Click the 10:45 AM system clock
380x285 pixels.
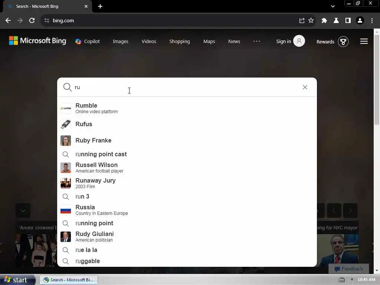pos(366,280)
